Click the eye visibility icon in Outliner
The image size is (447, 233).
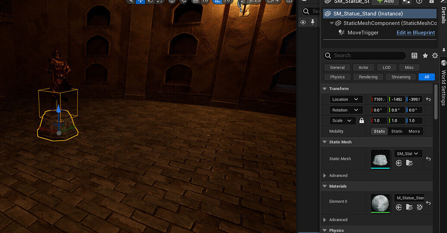pyautogui.click(x=303, y=22)
